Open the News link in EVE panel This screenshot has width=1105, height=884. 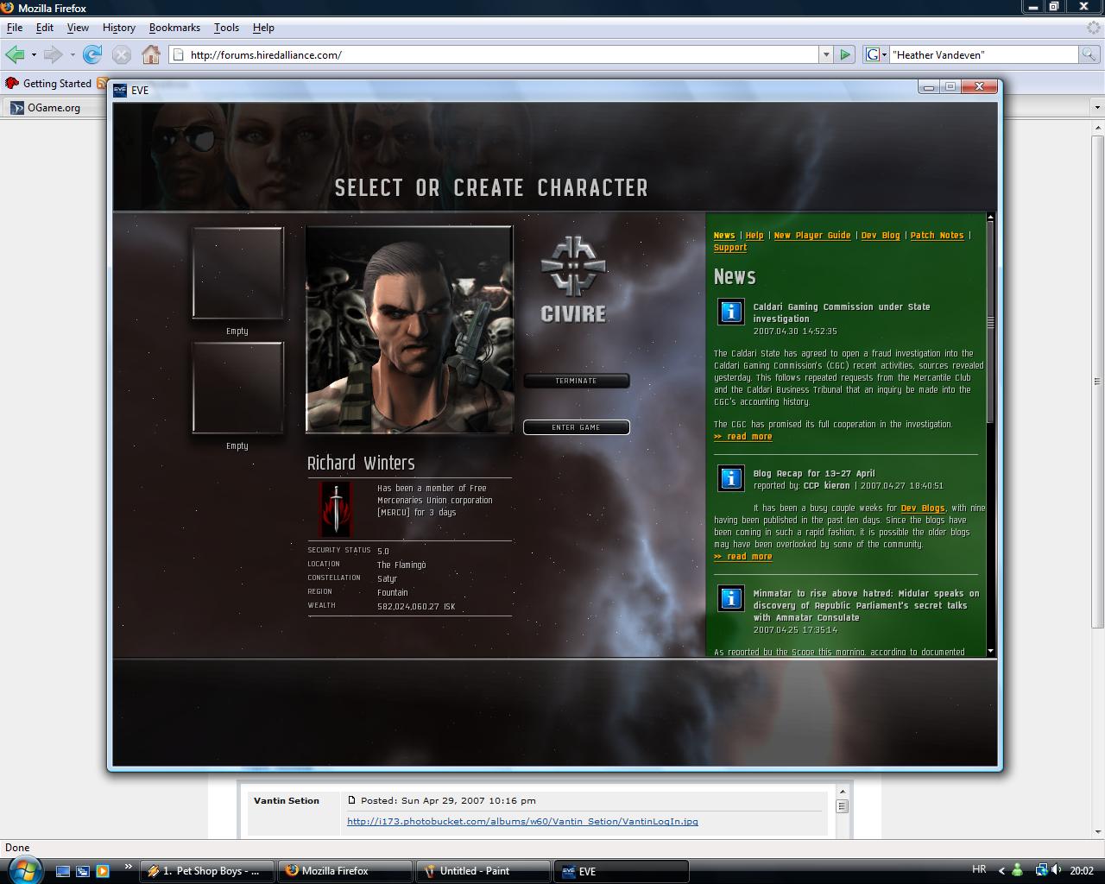tap(724, 236)
